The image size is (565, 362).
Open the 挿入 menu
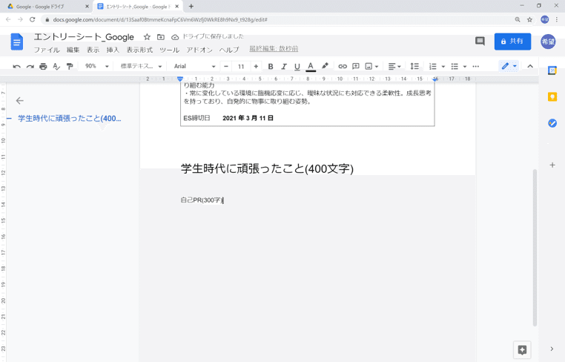click(113, 50)
